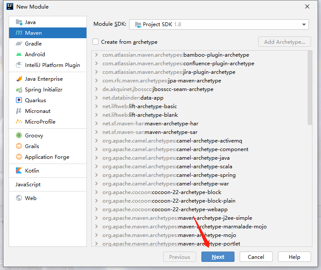Viewport: 321px width, 270px height.
Task: Select JavaScript module type
Action: (48, 185)
